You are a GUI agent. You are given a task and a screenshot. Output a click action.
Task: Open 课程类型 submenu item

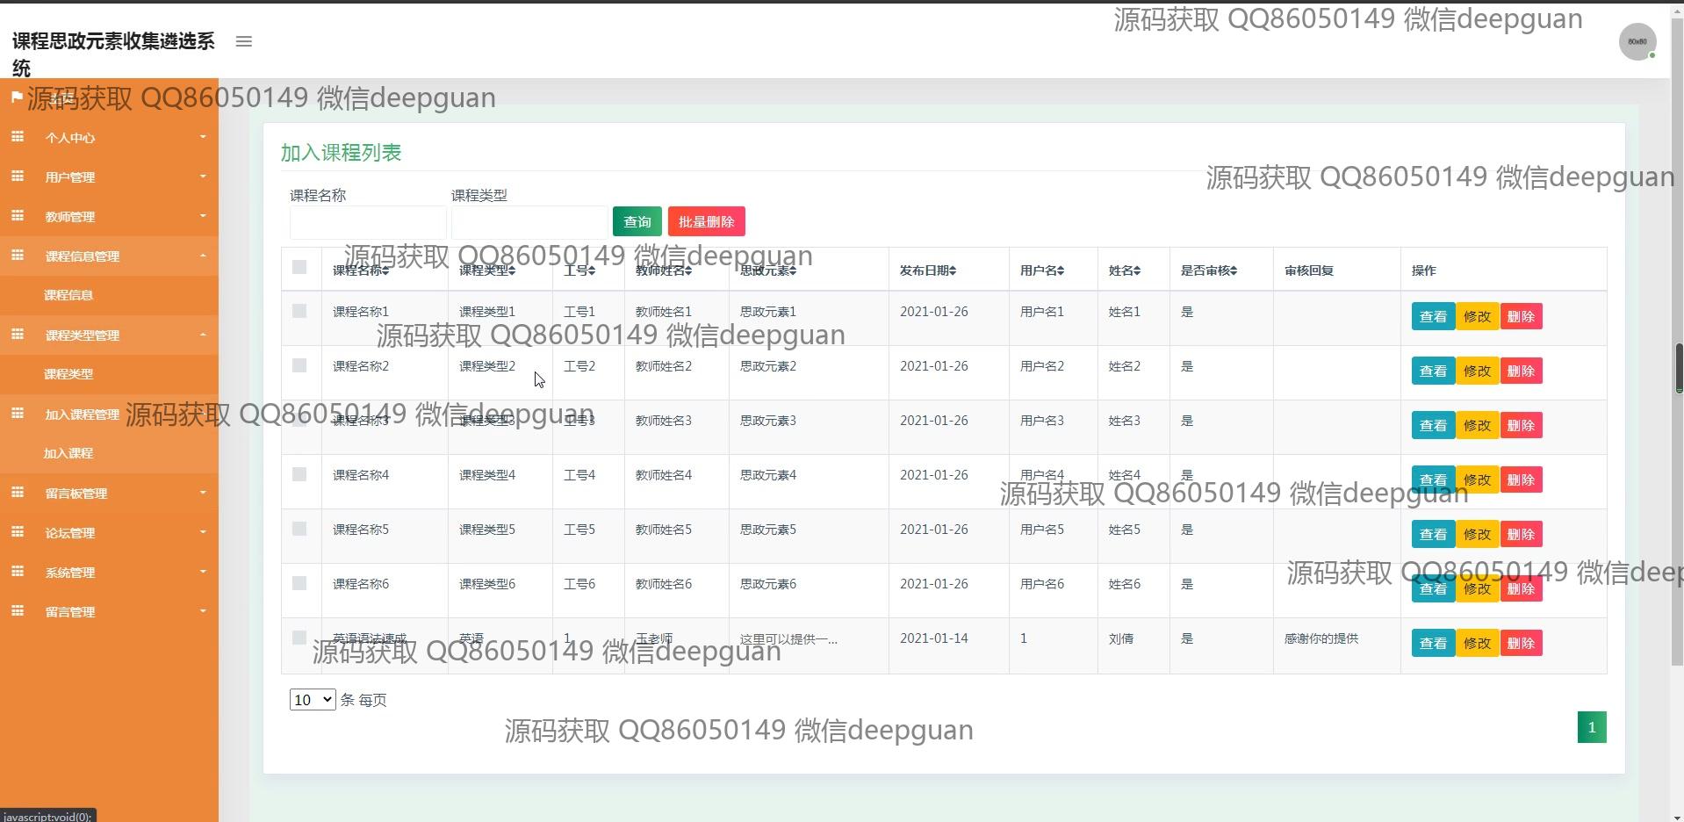pos(68,374)
